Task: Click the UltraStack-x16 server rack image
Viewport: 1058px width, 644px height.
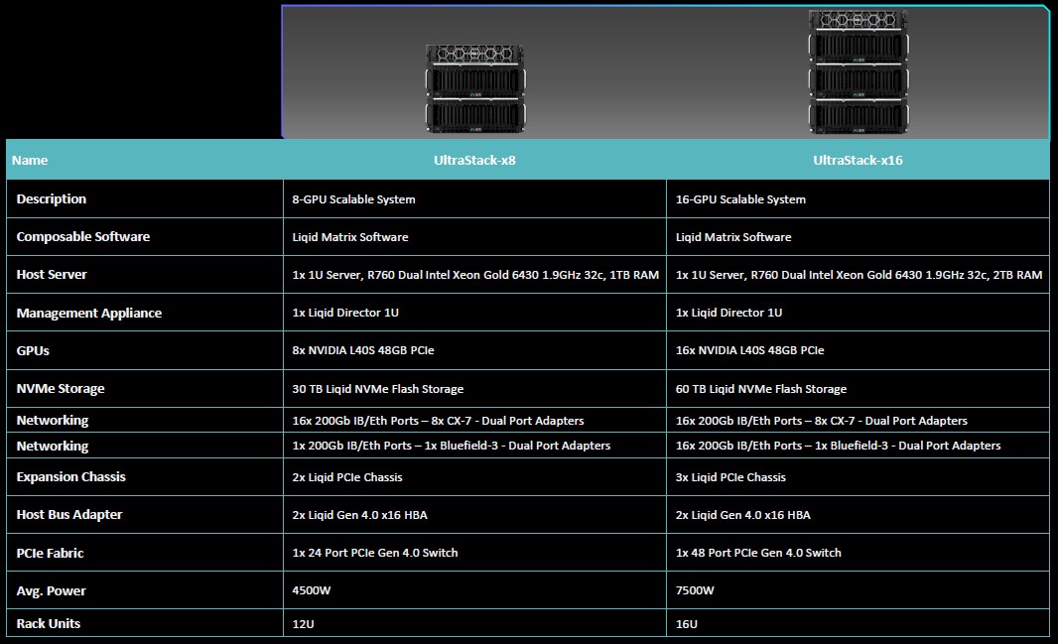Action: coord(858,71)
